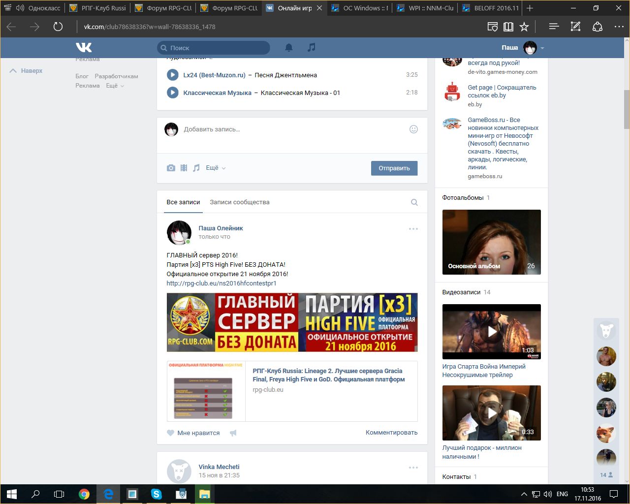Open Основной альбом photo album thumbnail

click(x=491, y=242)
